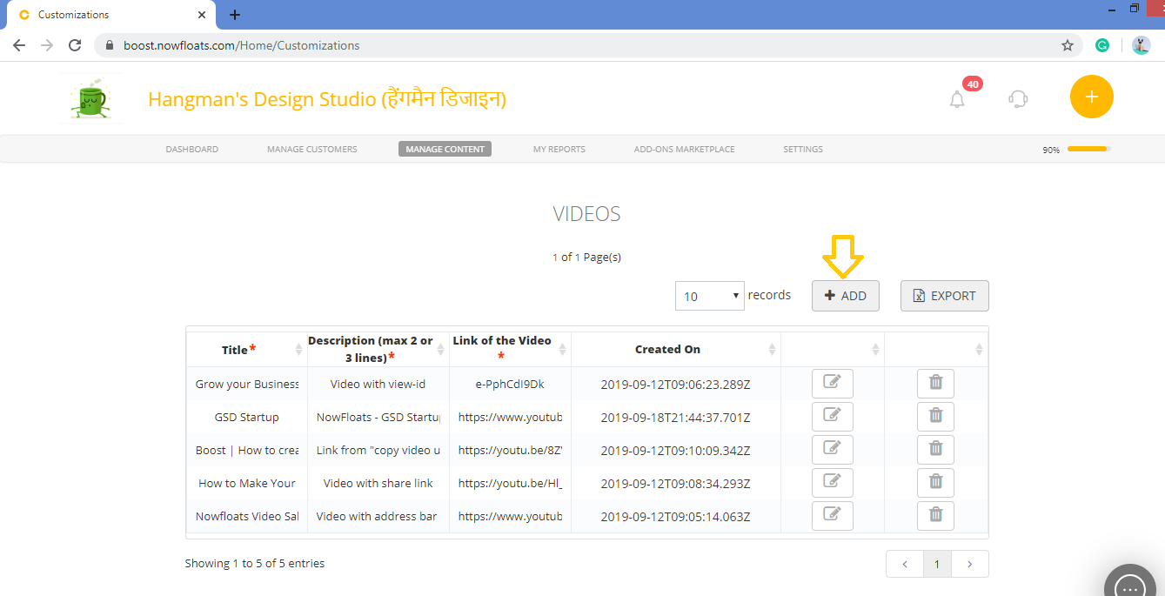Delete the 'Boost | How to crea' video row

tap(935, 450)
